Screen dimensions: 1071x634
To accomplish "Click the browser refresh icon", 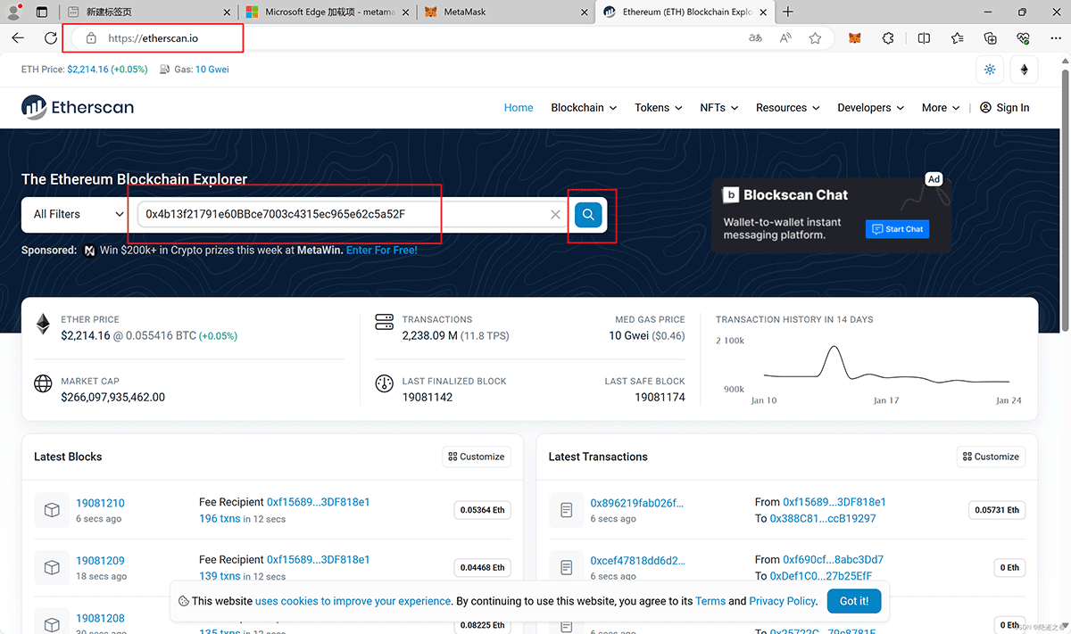I will coord(51,38).
